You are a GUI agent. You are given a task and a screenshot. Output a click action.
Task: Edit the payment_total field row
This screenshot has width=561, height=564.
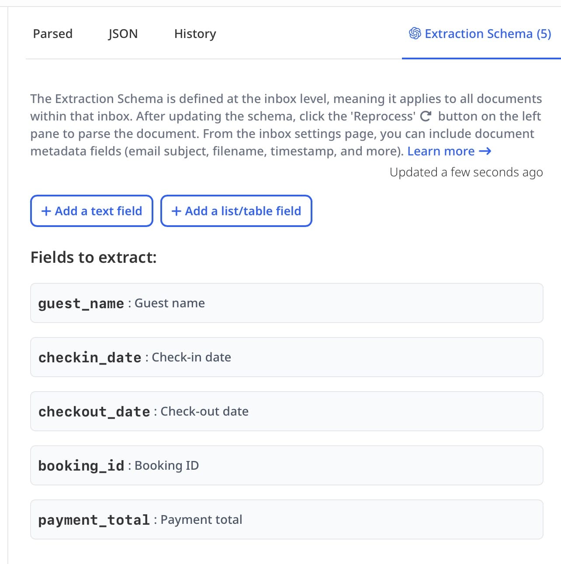(x=287, y=519)
